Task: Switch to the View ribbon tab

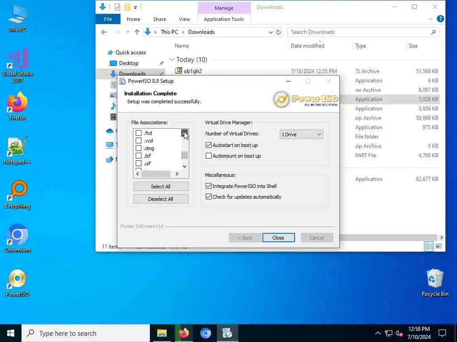Action: click(x=184, y=19)
